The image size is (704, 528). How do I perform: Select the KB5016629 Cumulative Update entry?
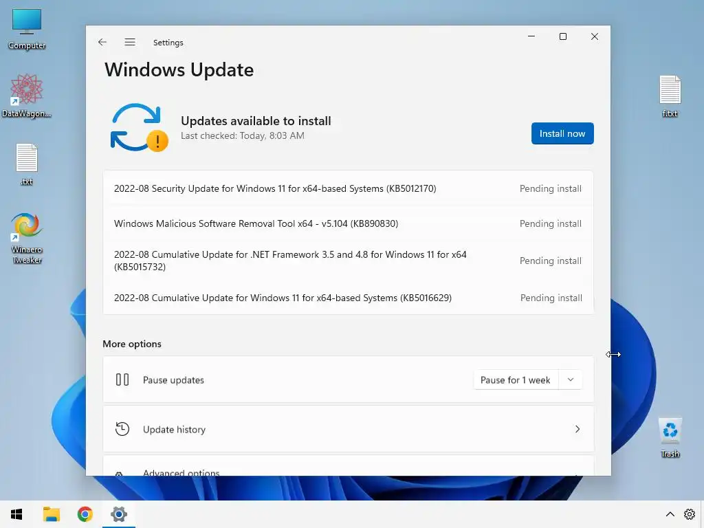pos(348,298)
